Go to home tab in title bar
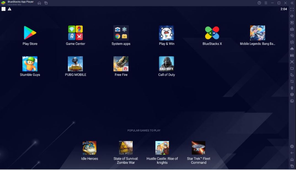The width and height of the screenshot is (296, 170). point(39,3)
